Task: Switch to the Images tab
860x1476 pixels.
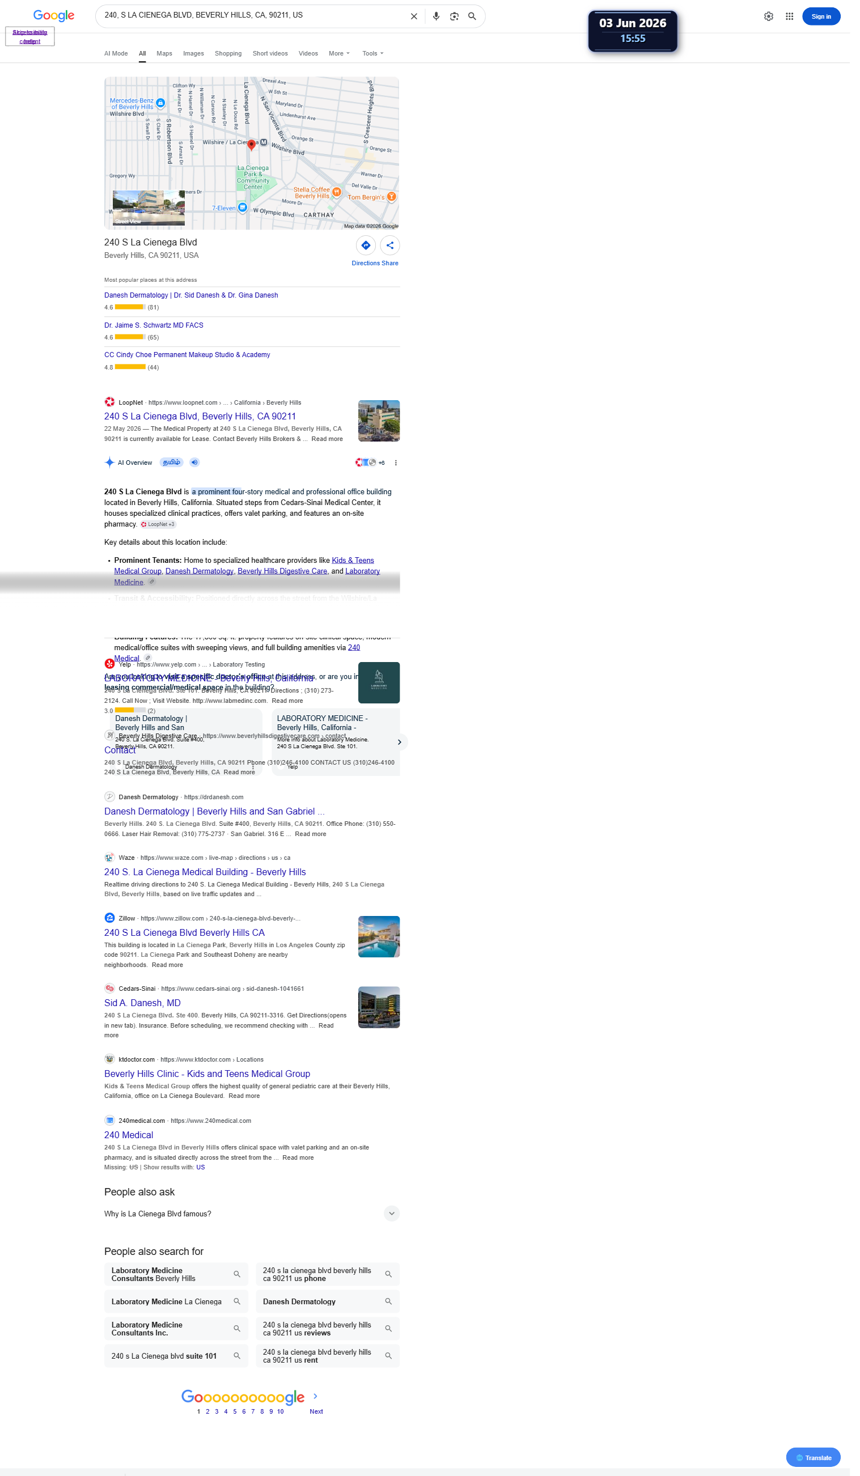Action: pyautogui.click(x=193, y=53)
